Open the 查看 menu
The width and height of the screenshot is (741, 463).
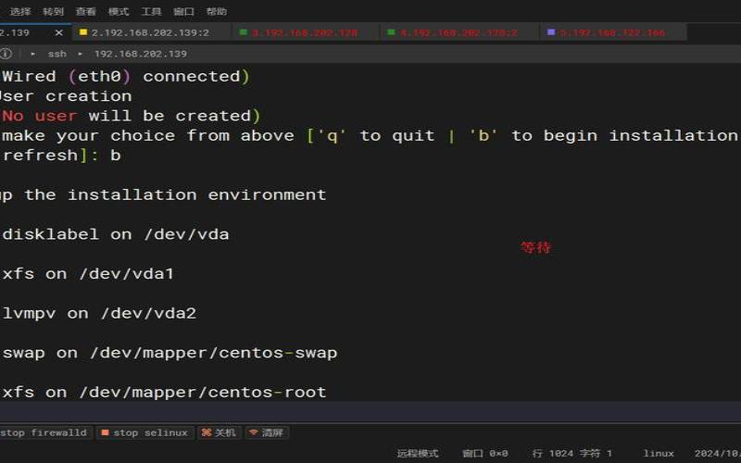pyautogui.click(x=85, y=12)
